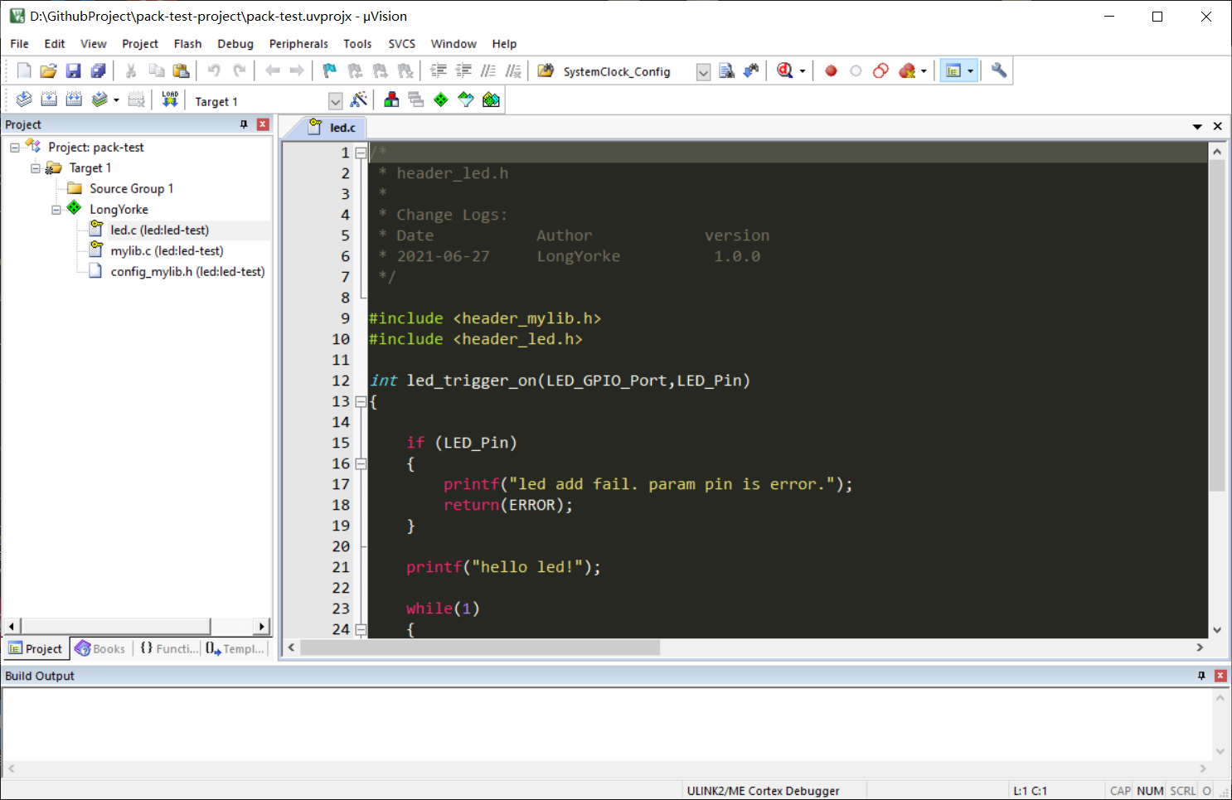Select mylib.c in the project tree
The image size is (1232, 800).
166,250
